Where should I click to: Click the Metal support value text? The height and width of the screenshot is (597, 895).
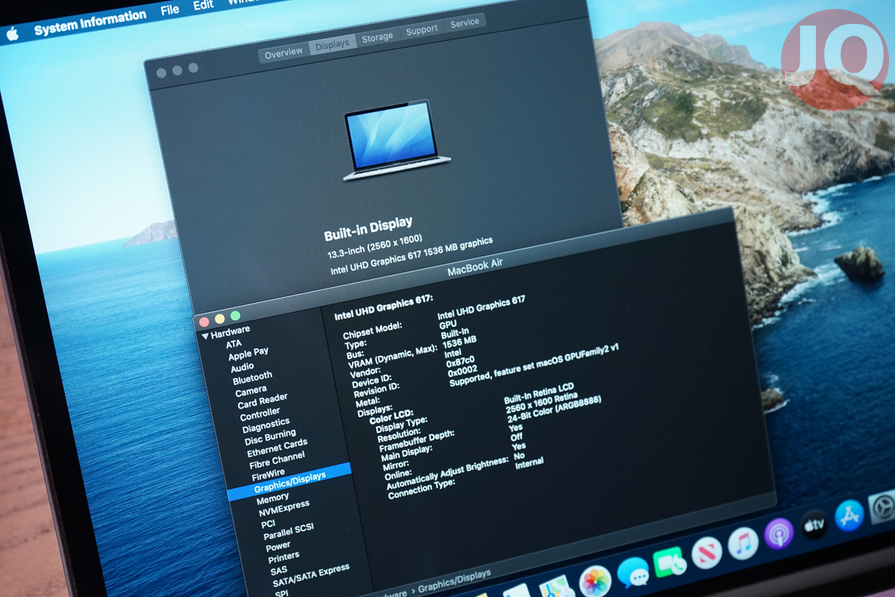(534, 364)
